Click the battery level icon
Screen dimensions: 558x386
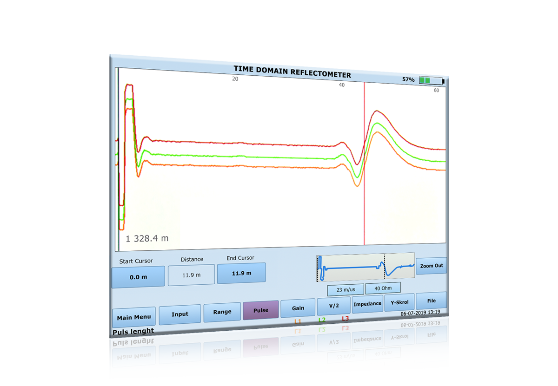(x=431, y=81)
